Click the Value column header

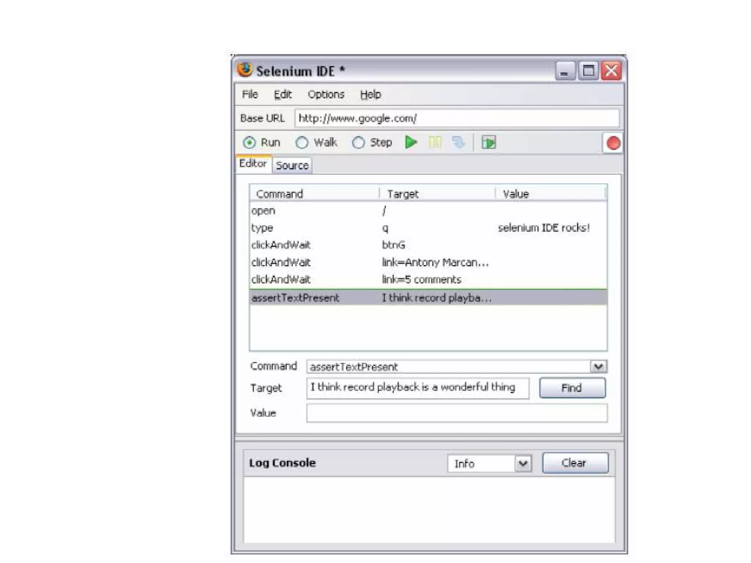[x=550, y=194]
